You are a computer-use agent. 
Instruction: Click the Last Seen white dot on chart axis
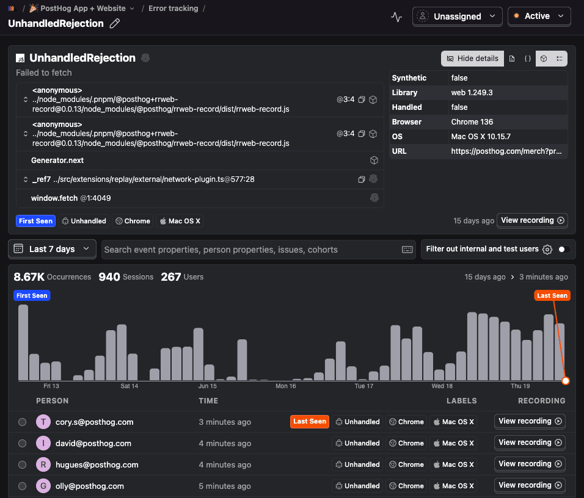[566, 381]
